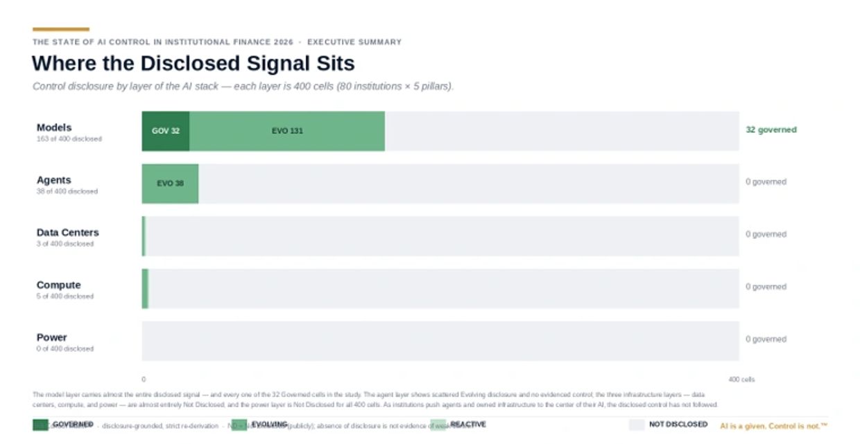860x444 pixels.
Task: Select the Power row label
Action: pos(52,337)
